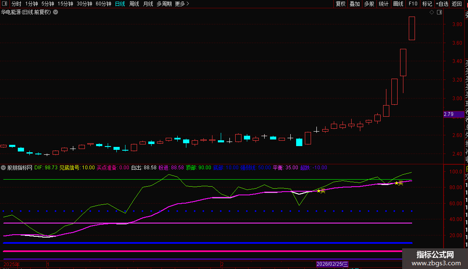The width and height of the screenshot is (468, 269).
Task: Click the 粉进: 88.58 label
Action: (171, 168)
